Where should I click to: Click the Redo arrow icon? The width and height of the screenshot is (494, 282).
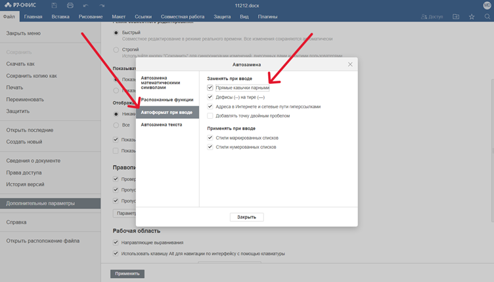click(x=102, y=5)
